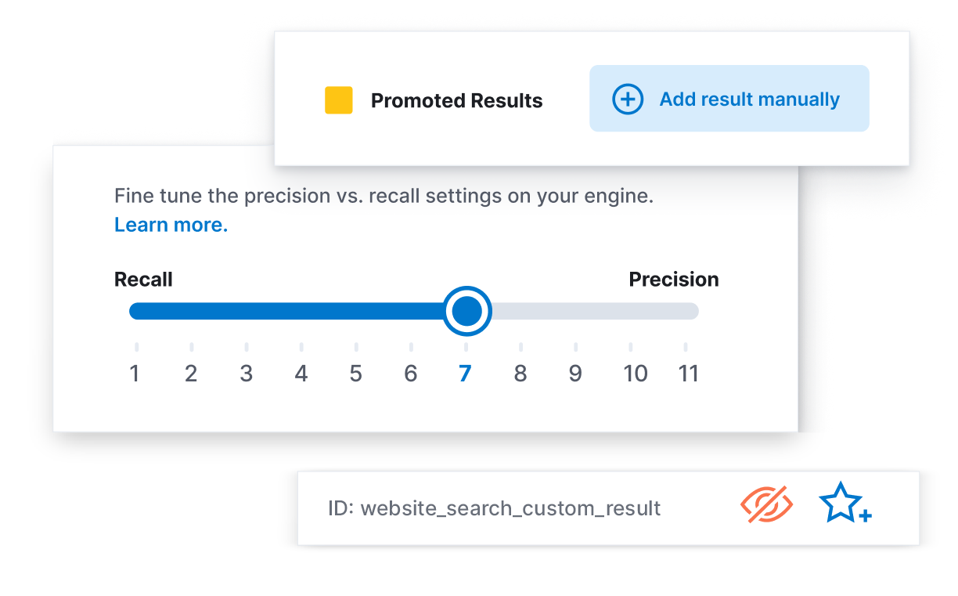Click the ID website_search_custom_result text
The height and width of the screenshot is (596, 958).
click(495, 508)
